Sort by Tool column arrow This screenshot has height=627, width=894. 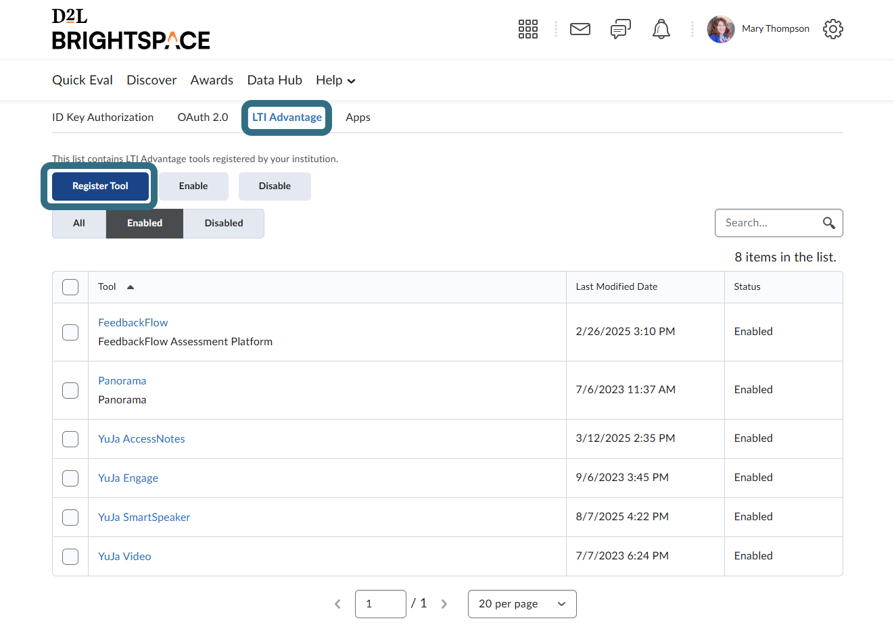[x=131, y=287]
